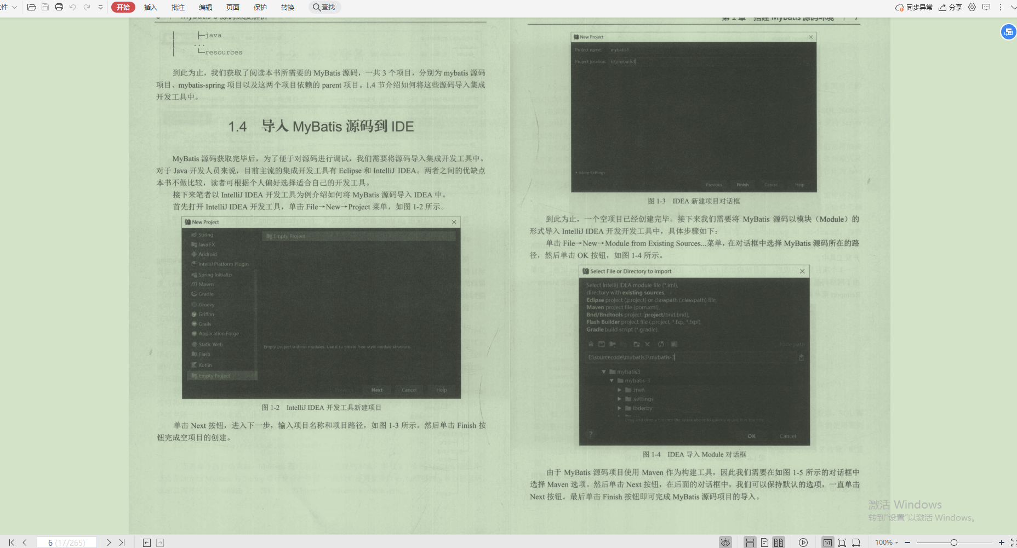Open the 100% zoom level dropdown
Viewport: 1017px width, 548px height.
pos(887,543)
